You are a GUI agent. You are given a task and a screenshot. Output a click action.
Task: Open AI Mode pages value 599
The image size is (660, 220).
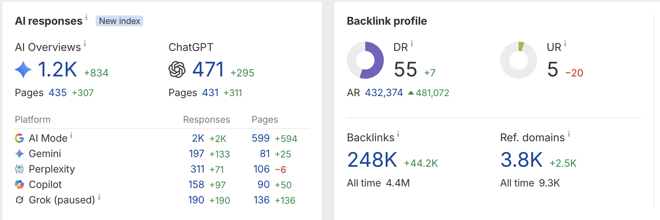[261, 138]
